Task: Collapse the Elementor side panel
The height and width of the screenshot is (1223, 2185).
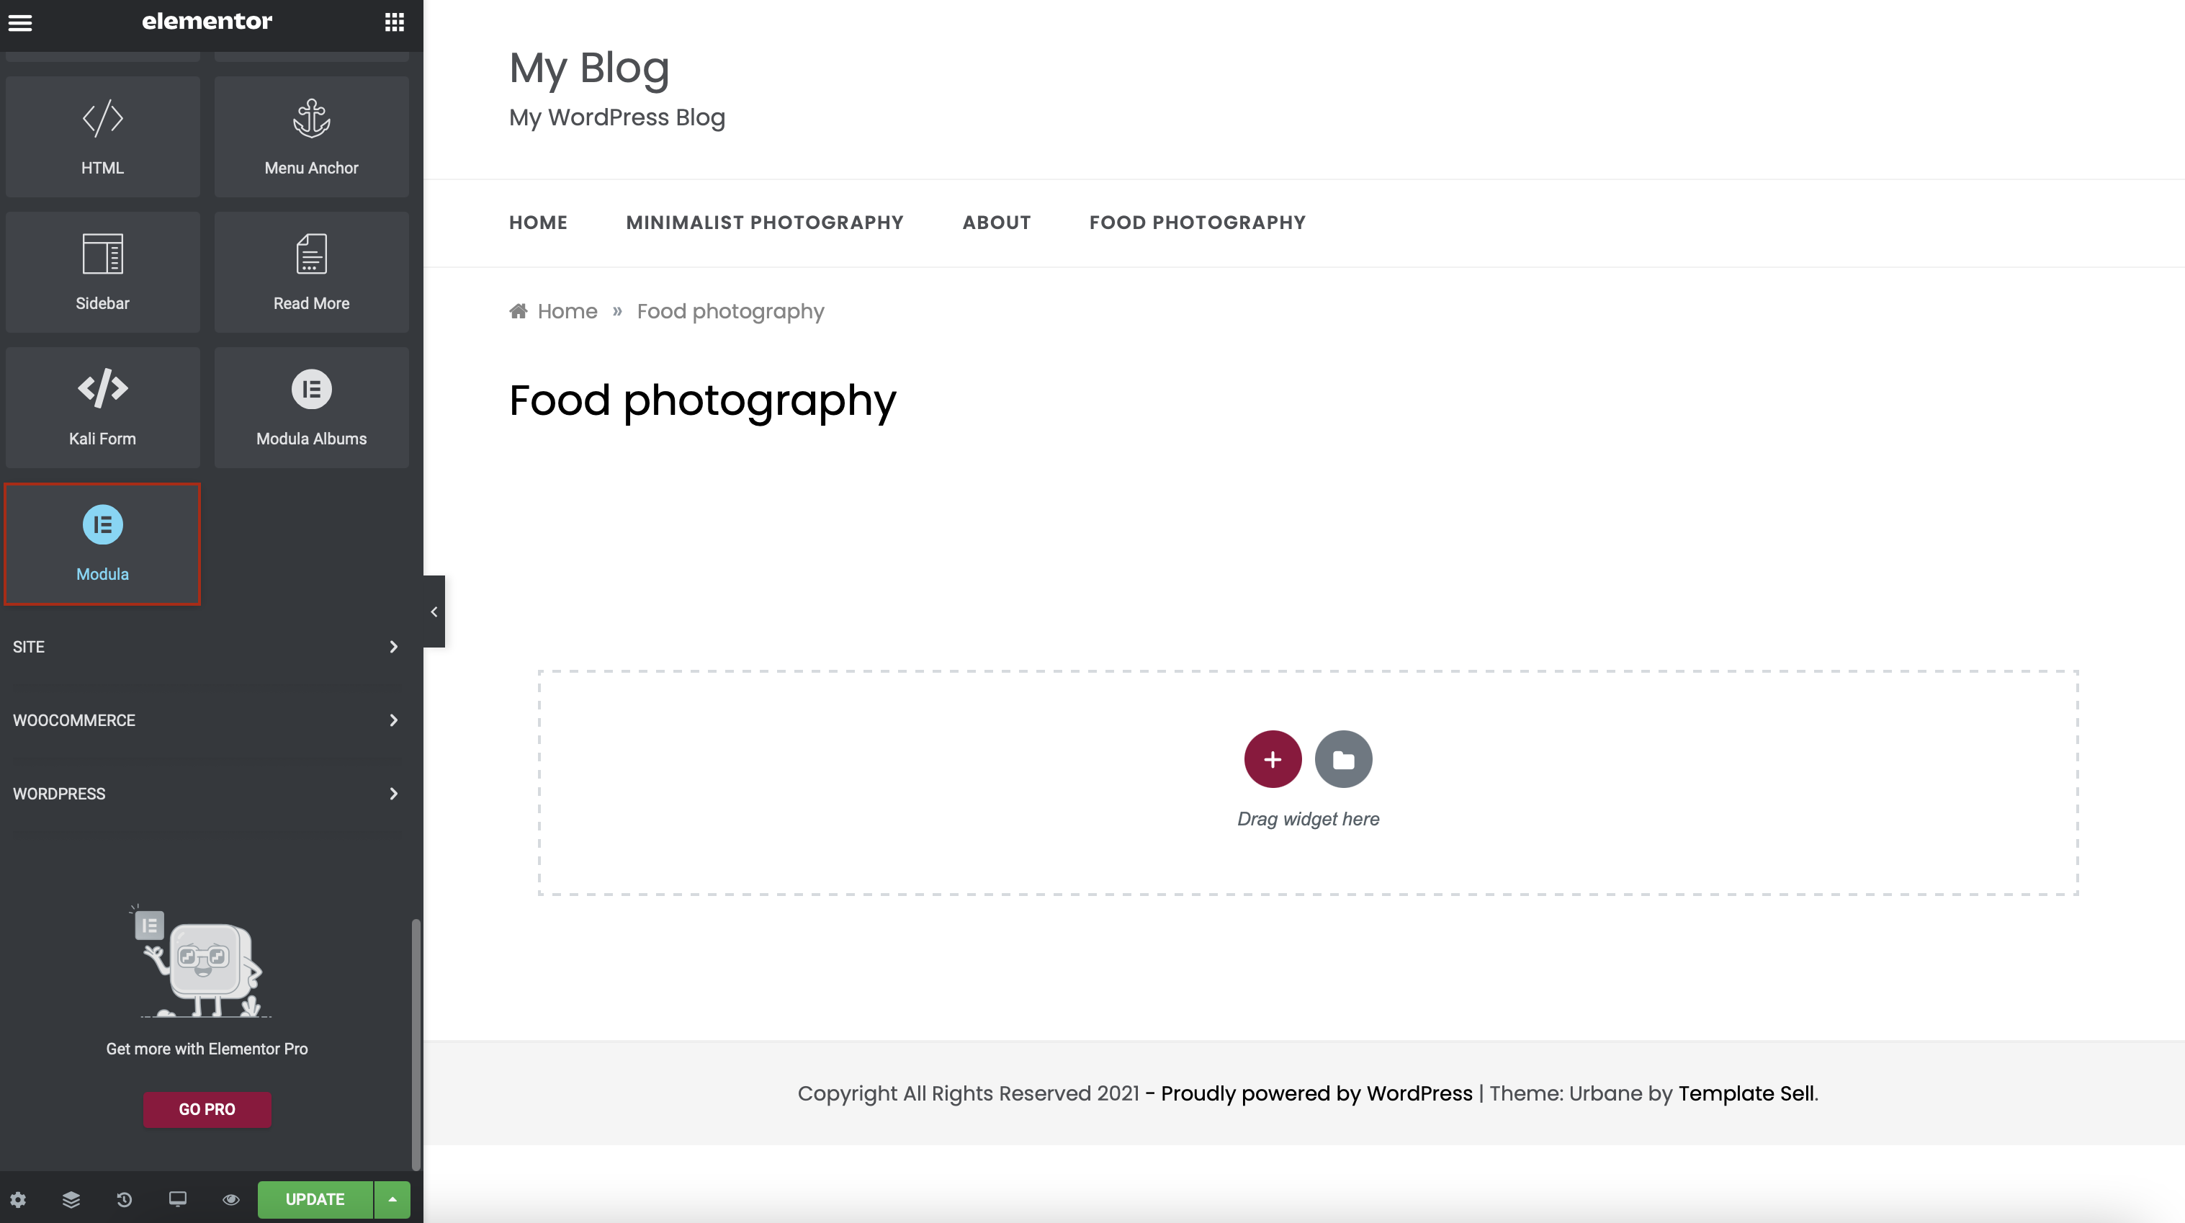Action: (434, 611)
